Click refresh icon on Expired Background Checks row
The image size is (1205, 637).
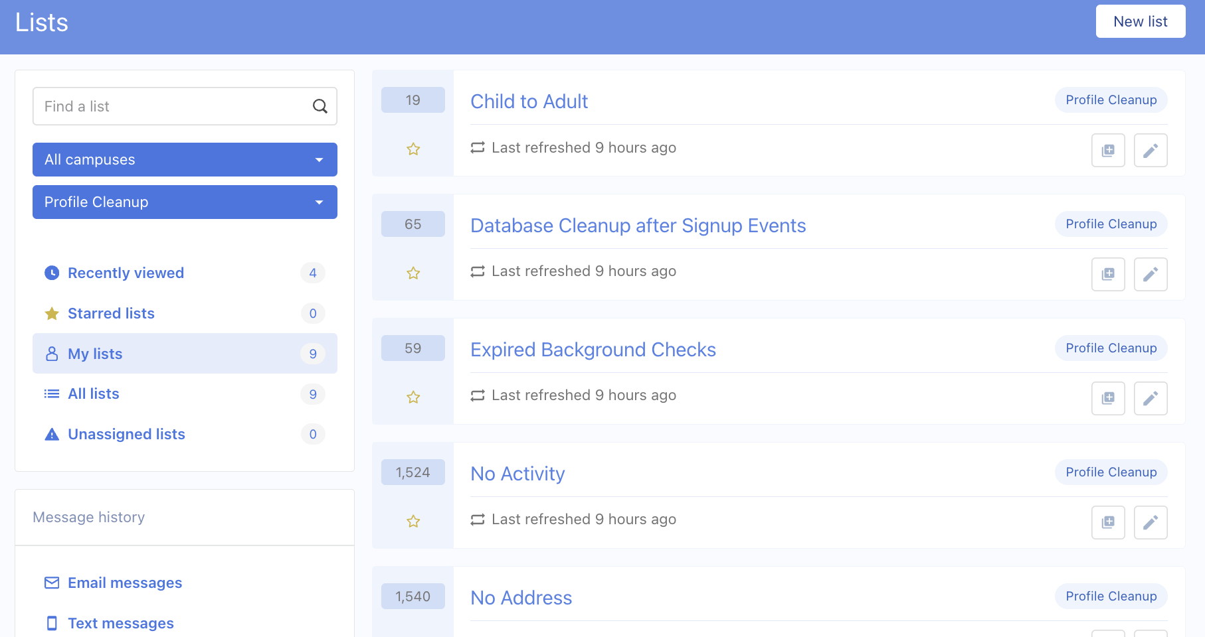[x=478, y=395]
